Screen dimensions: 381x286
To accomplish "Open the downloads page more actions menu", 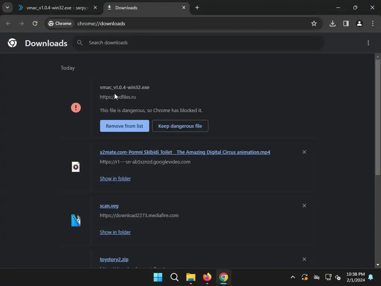I will click(368, 43).
